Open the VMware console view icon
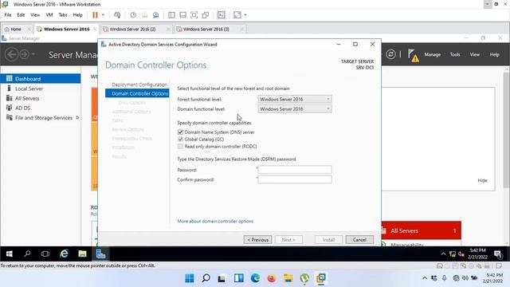This screenshot has height=287, width=510. (x=222, y=15)
